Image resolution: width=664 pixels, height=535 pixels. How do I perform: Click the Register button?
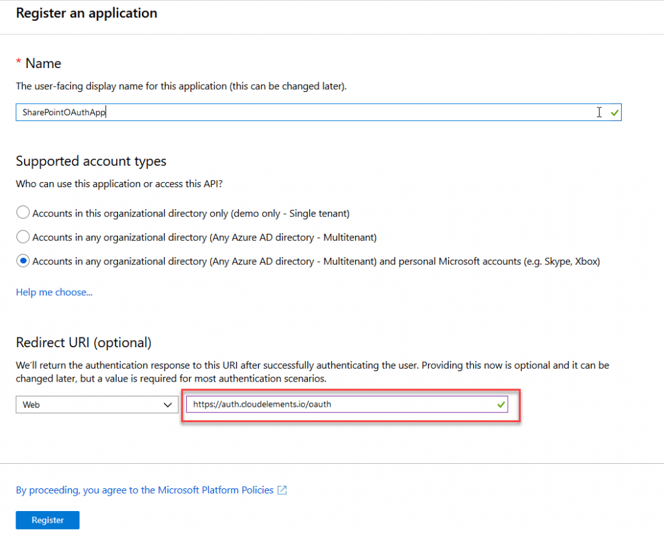[47, 520]
